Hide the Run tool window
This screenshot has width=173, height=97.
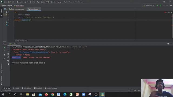(x=171, y=44)
